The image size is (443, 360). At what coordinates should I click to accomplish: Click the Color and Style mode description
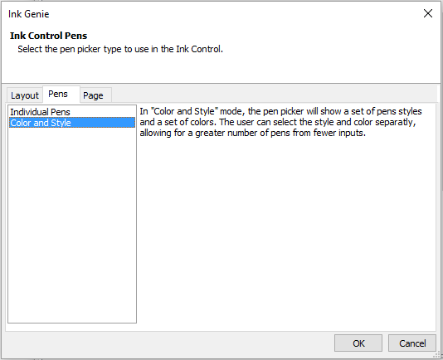coord(280,122)
